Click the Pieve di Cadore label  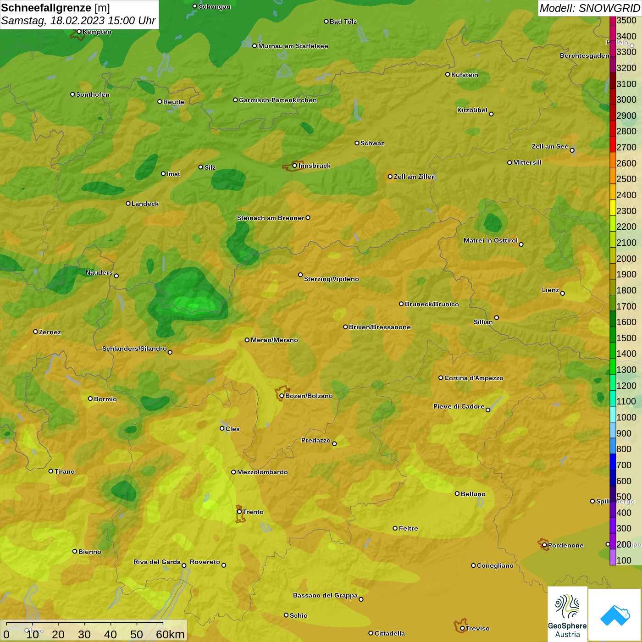click(459, 406)
